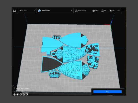Screen dimensions: 138x103
Task: Switch to the front view cube icon
Action: [18, 94]
